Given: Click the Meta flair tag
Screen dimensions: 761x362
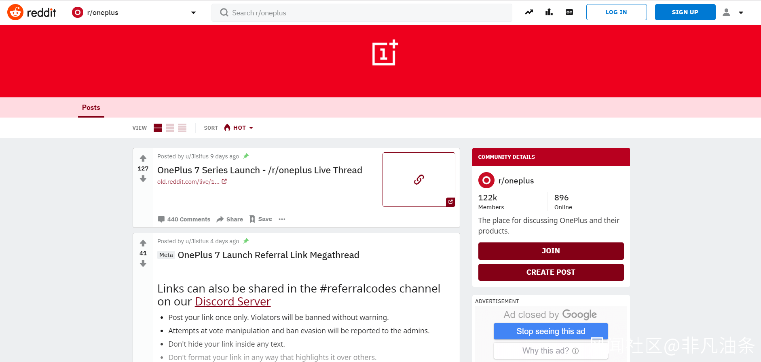Looking at the screenshot, I should (x=166, y=255).
